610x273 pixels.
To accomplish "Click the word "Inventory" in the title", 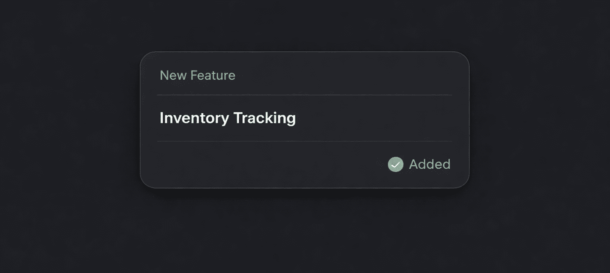I will click(x=194, y=118).
